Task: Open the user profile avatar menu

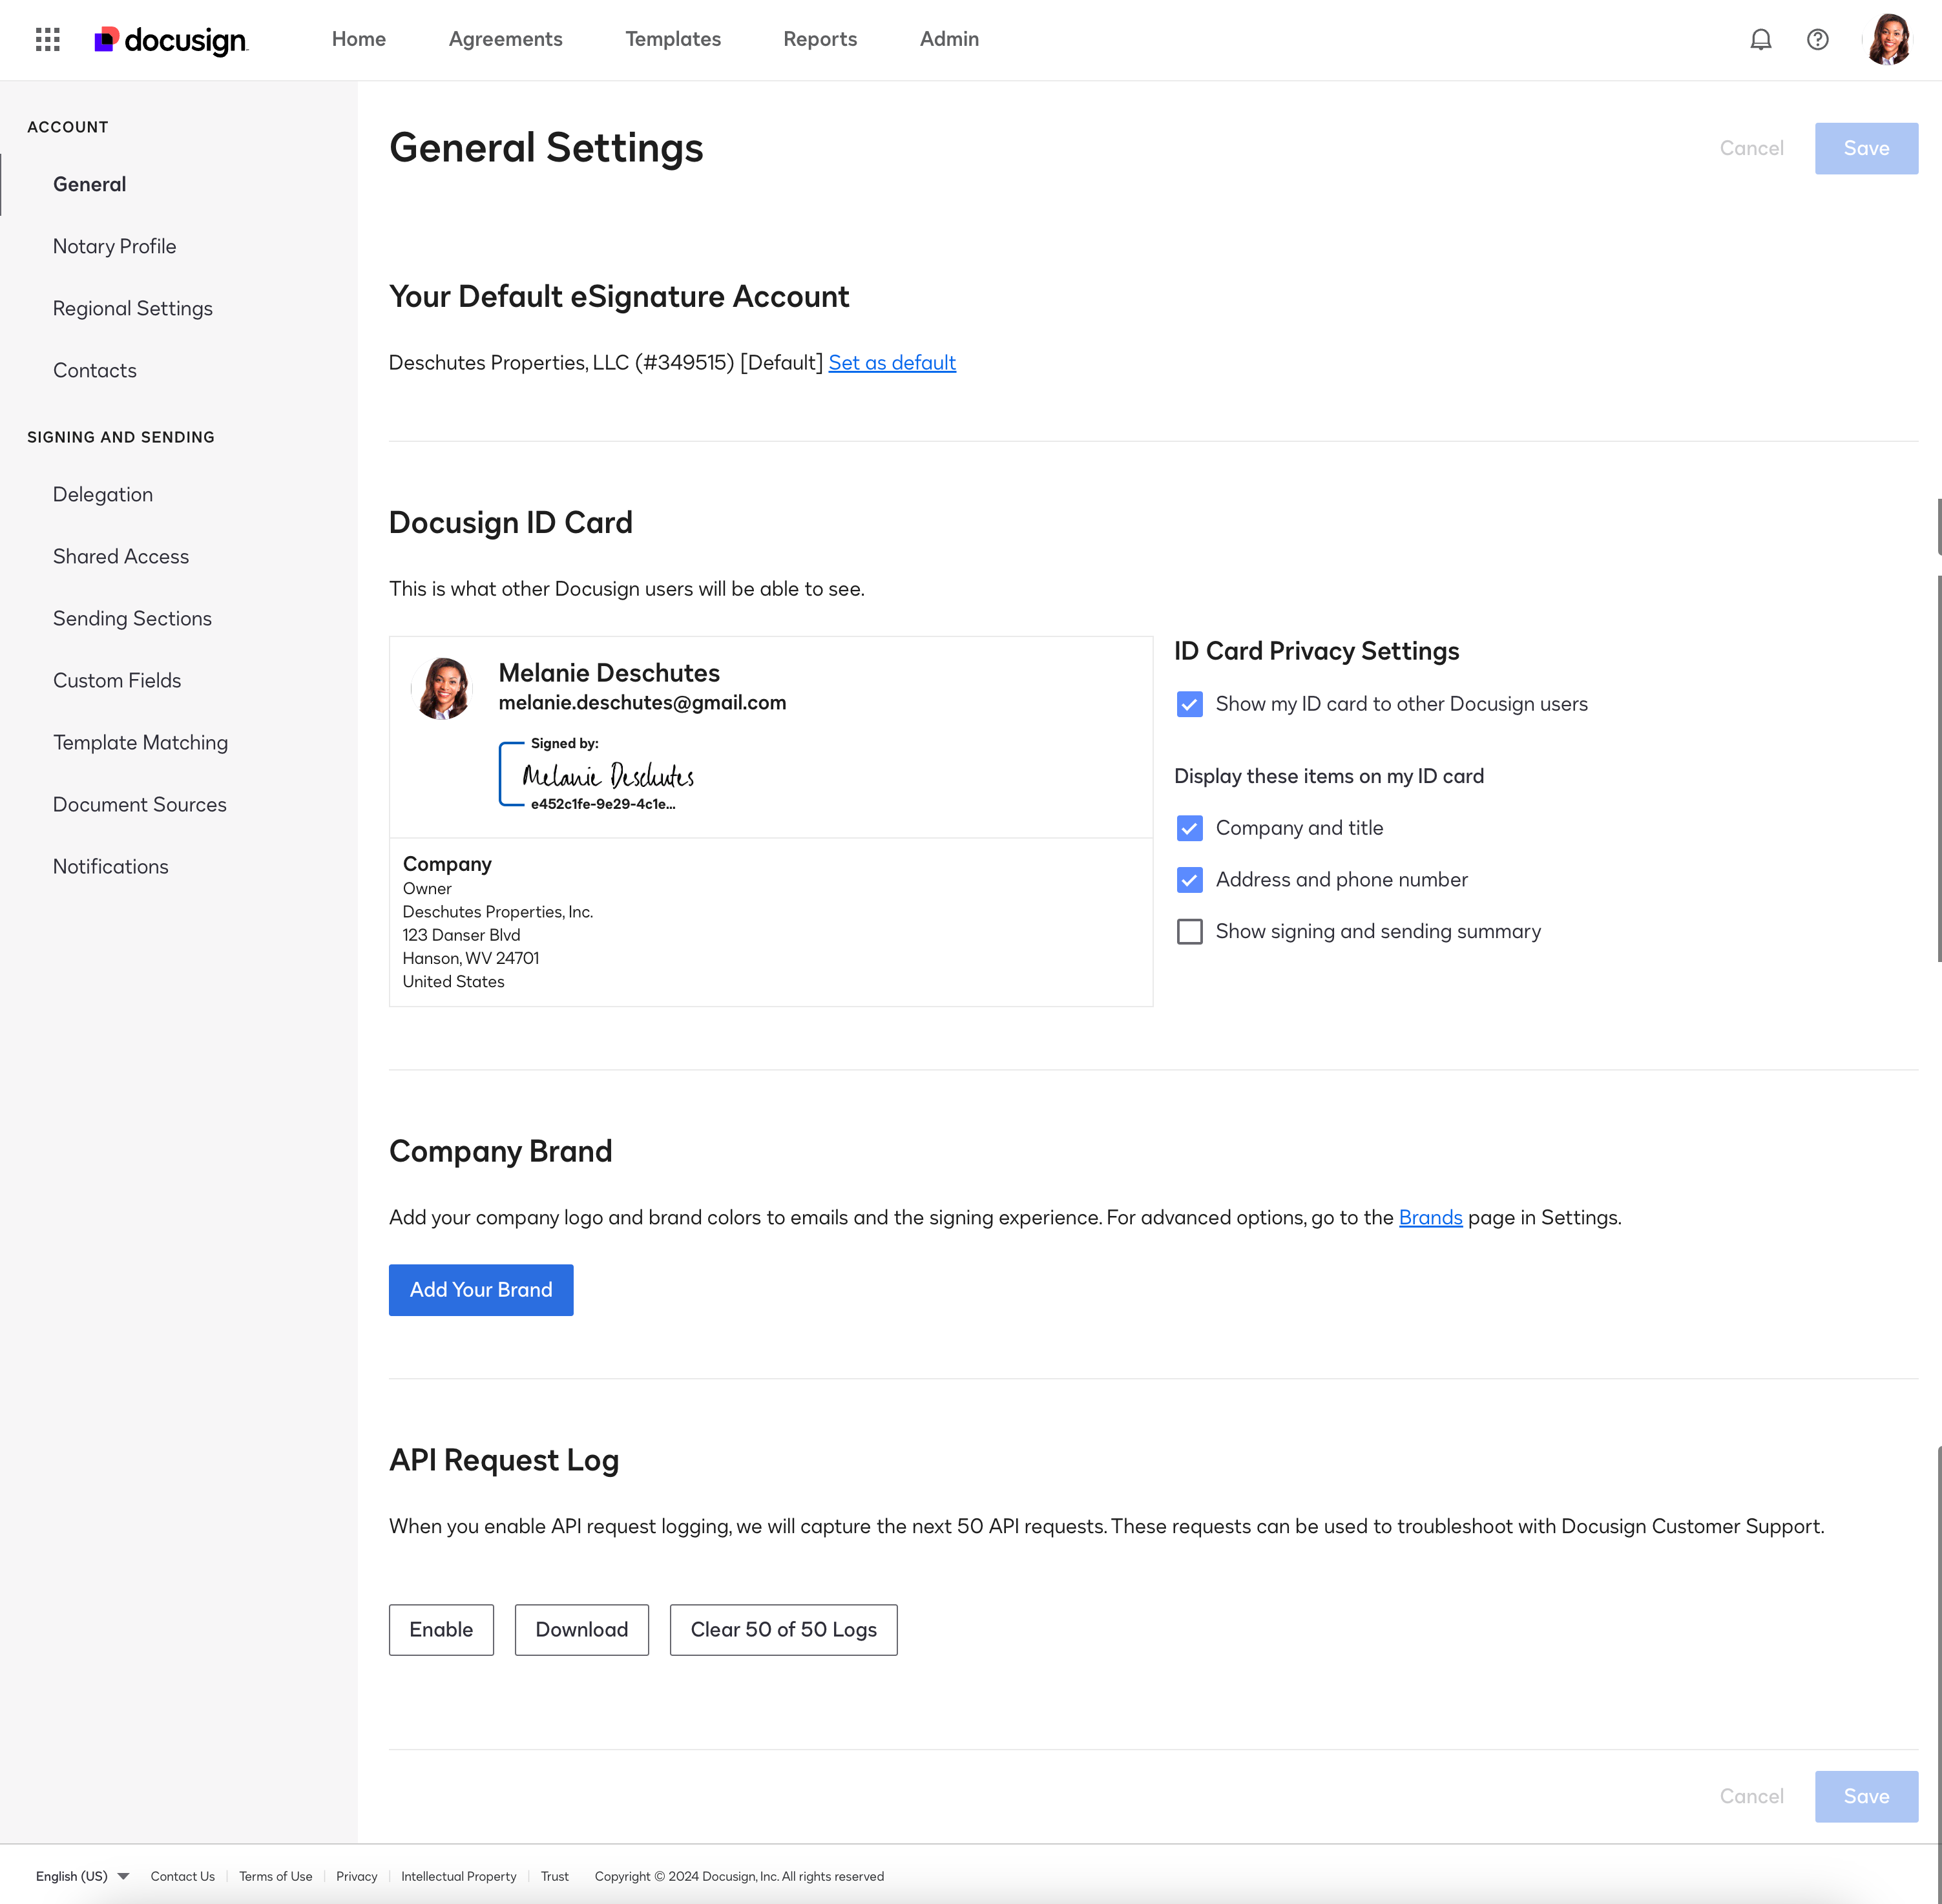Action: (1888, 39)
